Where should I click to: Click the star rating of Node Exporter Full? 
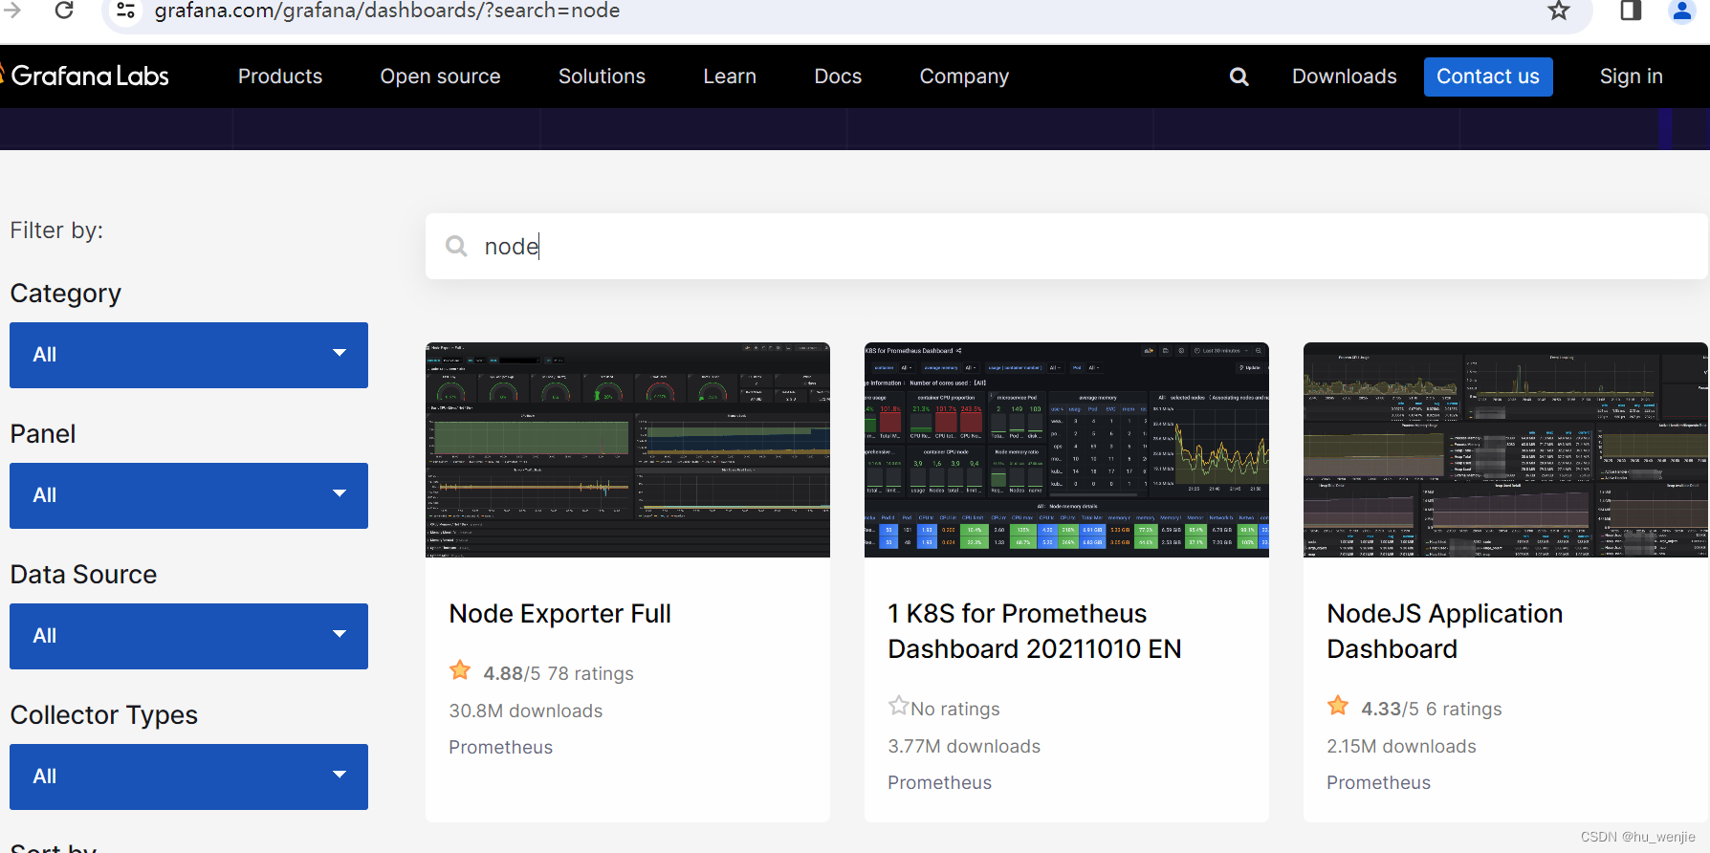[460, 670]
